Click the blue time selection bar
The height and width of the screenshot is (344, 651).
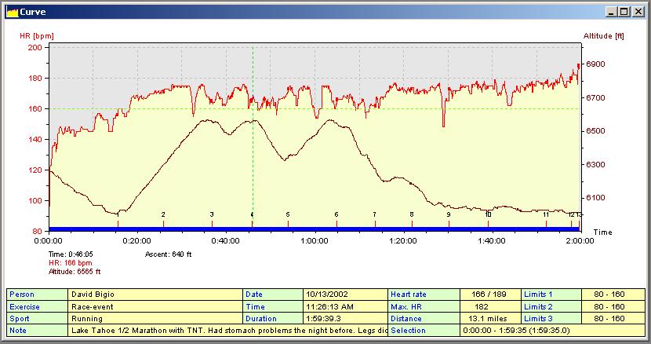[314, 229]
